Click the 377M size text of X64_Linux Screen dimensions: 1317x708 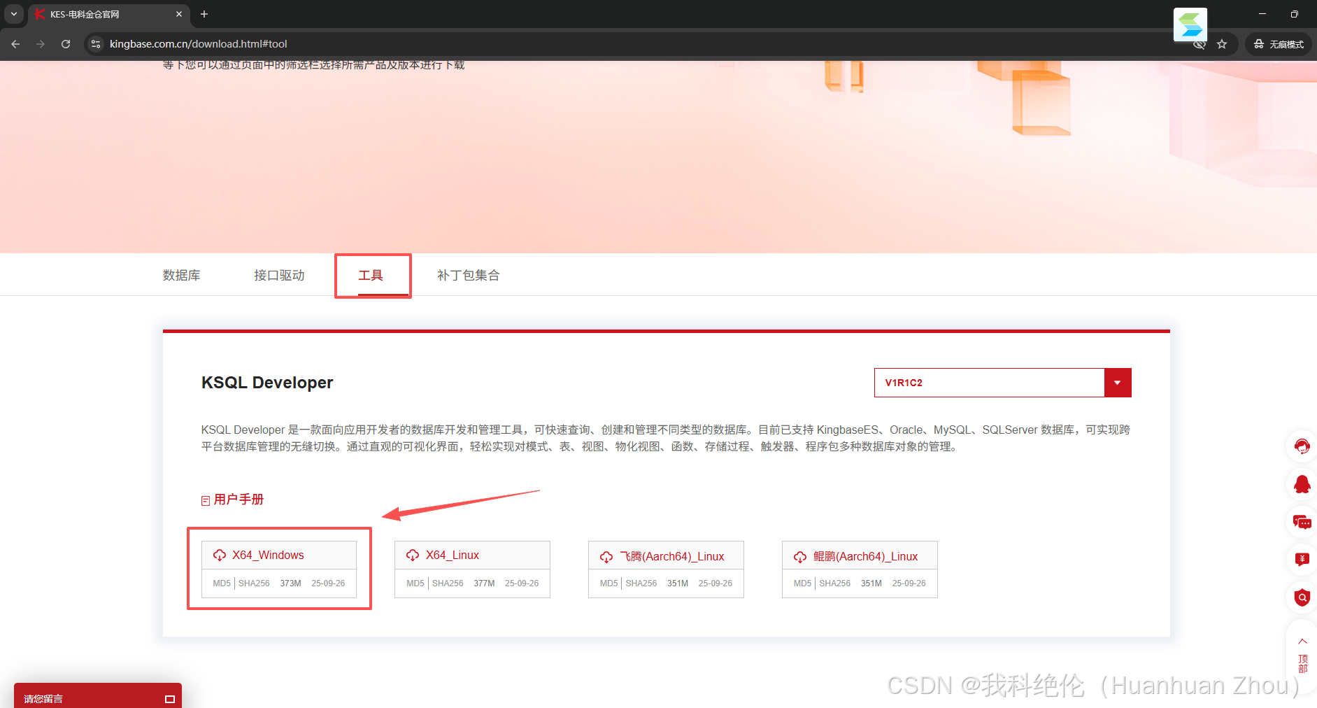(x=484, y=583)
